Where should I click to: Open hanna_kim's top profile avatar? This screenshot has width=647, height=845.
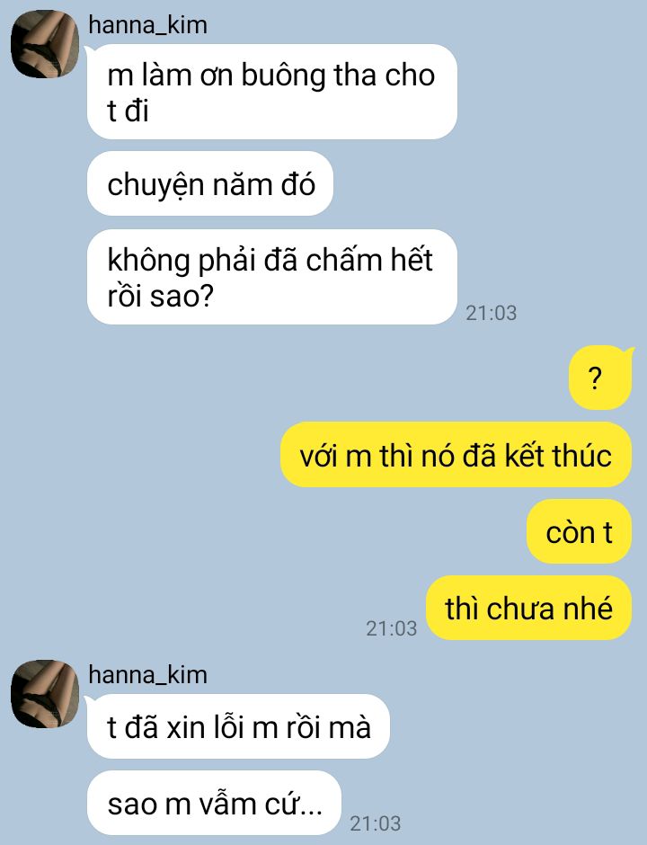click(x=45, y=44)
